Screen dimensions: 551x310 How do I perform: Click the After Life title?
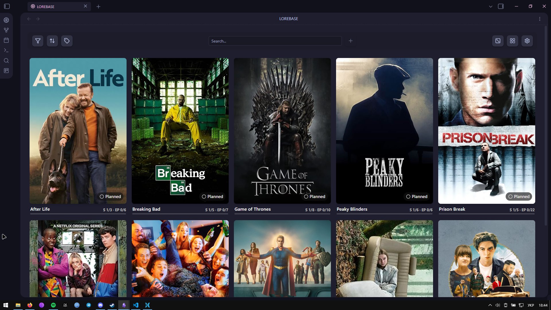click(x=40, y=209)
